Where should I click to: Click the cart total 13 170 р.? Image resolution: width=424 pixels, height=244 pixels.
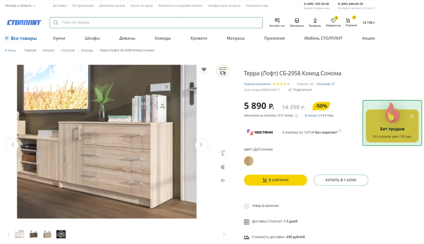369,23
